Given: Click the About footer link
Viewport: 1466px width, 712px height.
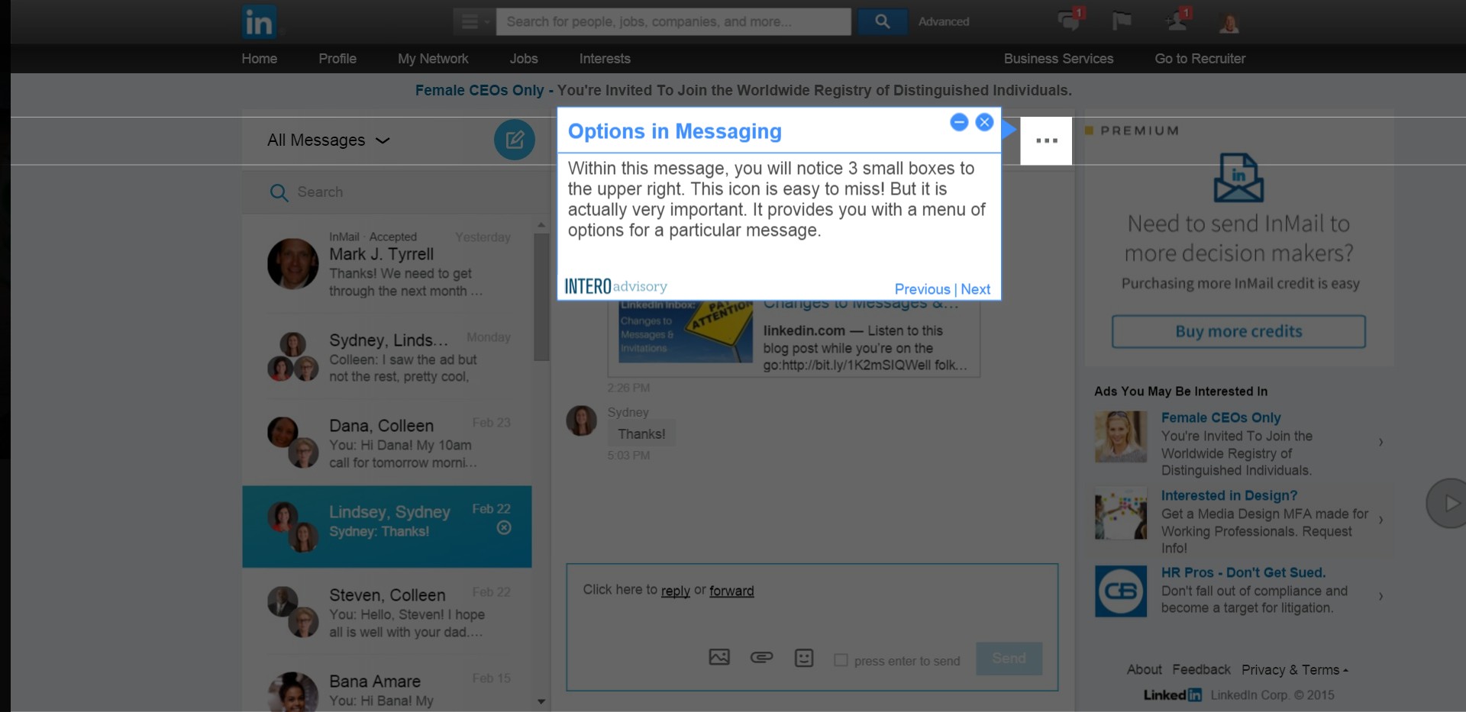Looking at the screenshot, I should 1145,669.
